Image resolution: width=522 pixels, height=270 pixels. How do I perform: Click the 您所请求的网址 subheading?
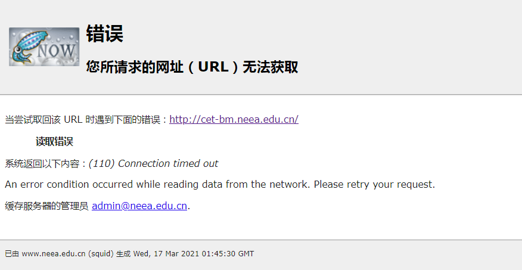click(x=192, y=67)
